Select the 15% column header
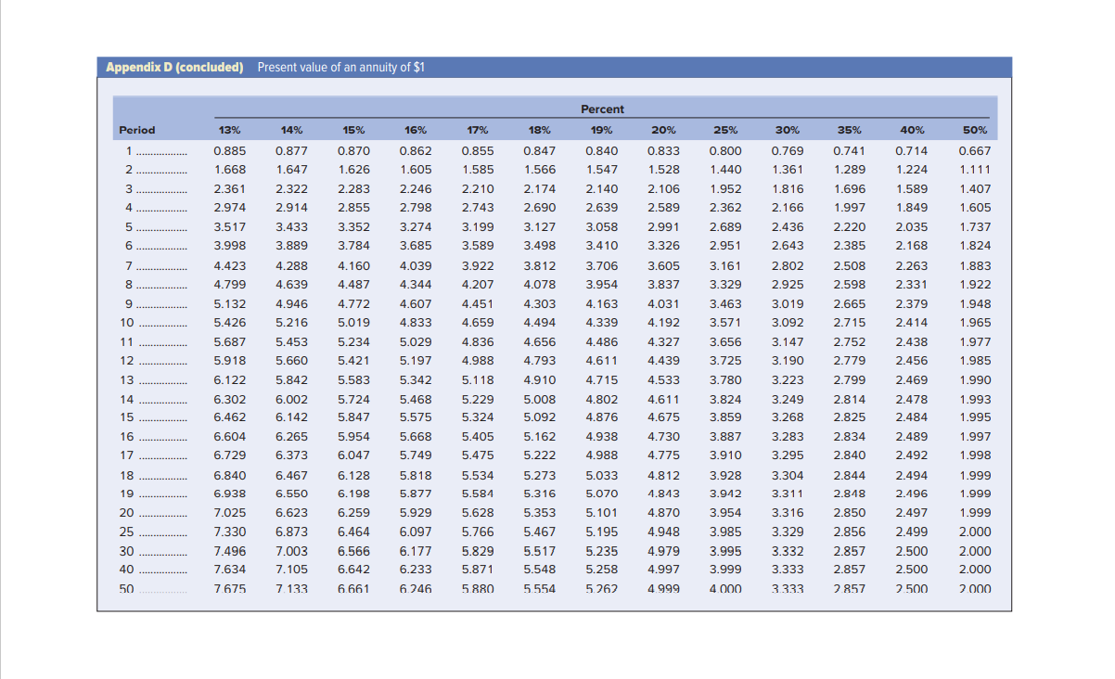This screenshot has width=1115, height=679. pyautogui.click(x=353, y=130)
